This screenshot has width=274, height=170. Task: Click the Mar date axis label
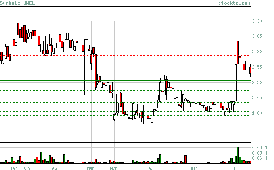tap(91, 168)
